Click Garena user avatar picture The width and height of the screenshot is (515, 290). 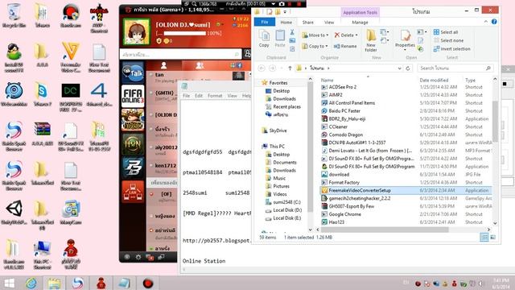coord(137,31)
